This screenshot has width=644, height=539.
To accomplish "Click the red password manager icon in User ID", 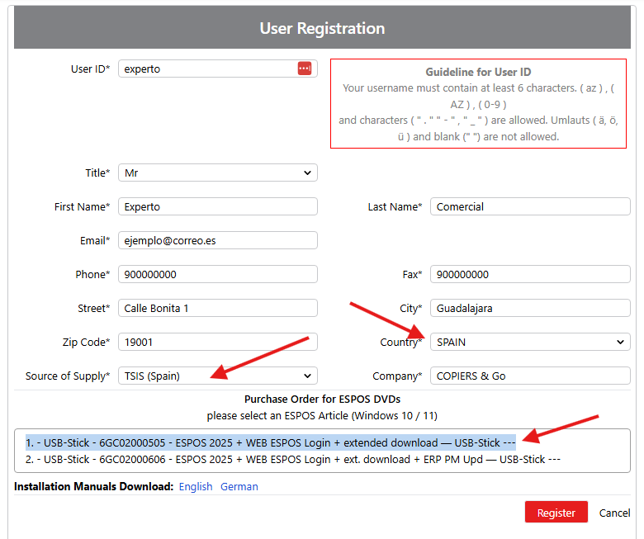I will coord(305,69).
